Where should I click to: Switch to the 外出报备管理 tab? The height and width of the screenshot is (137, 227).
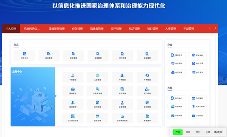(x=56, y=29)
